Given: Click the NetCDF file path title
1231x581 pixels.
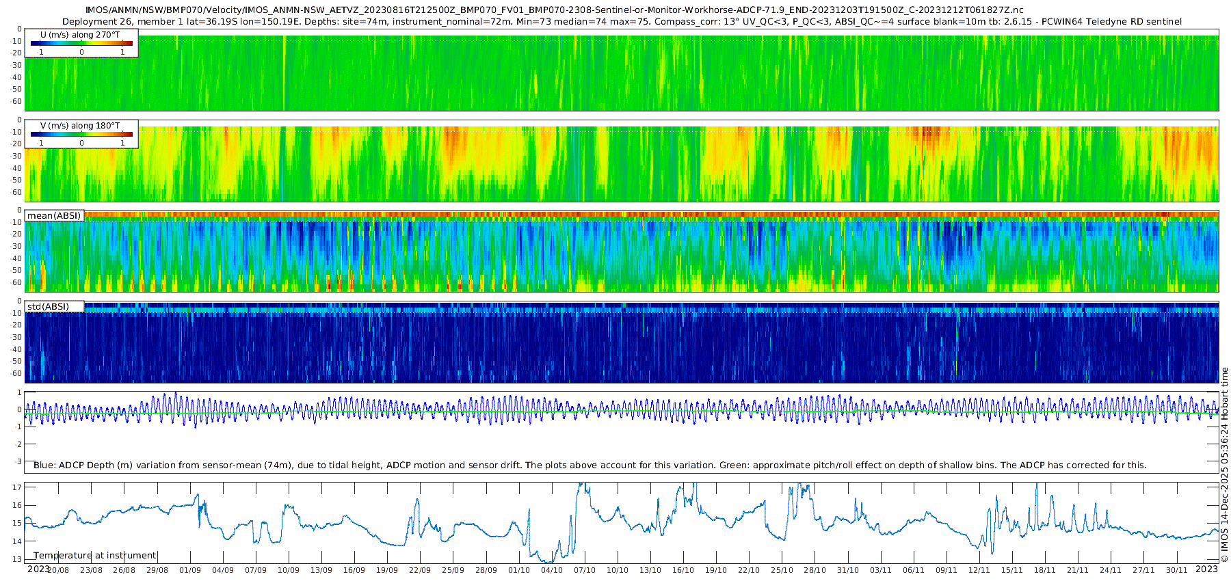Looking at the screenshot, I should [x=554, y=10].
